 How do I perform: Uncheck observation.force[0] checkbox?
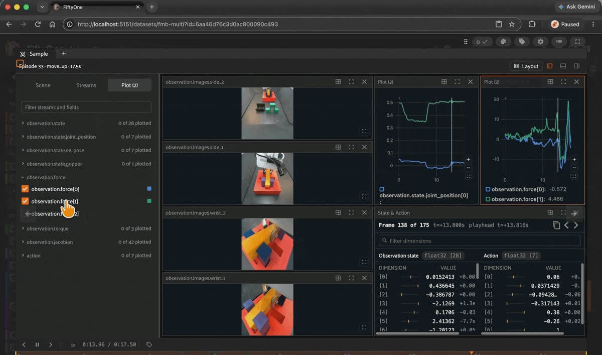[x=25, y=189]
